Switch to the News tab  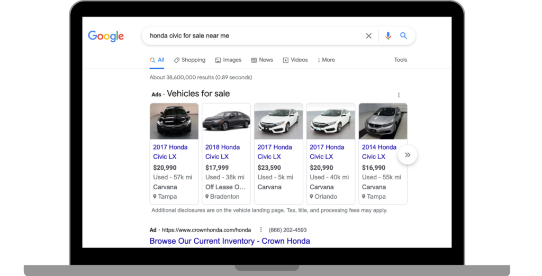[x=262, y=60]
